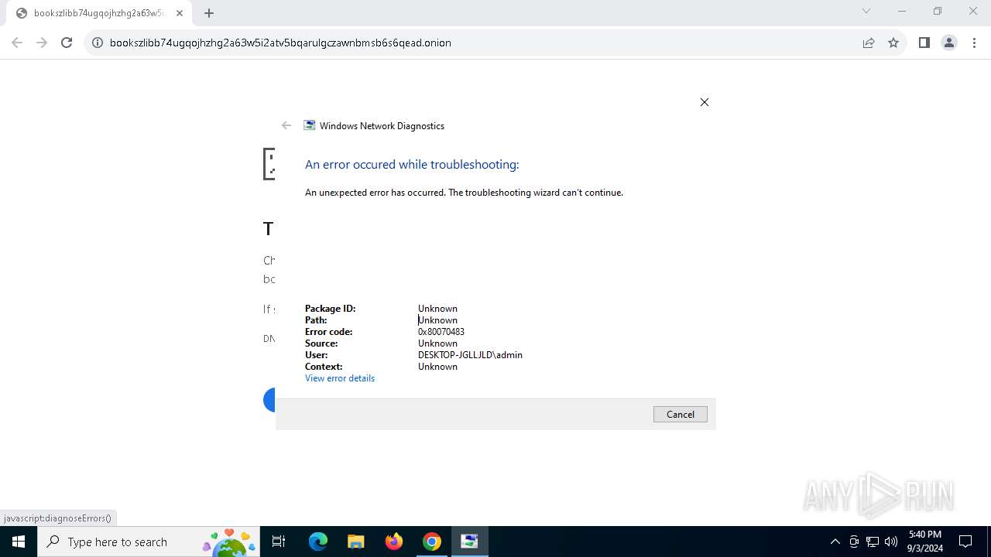991x557 pixels.
Task: Open the notification center icon
Action: click(965, 542)
